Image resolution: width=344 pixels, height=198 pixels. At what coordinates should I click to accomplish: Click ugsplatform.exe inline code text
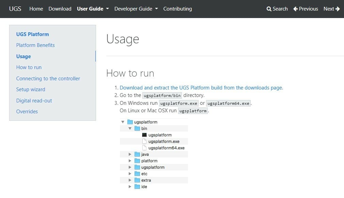click(x=178, y=103)
